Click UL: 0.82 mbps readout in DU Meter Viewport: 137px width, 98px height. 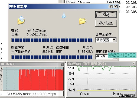click(45, 94)
